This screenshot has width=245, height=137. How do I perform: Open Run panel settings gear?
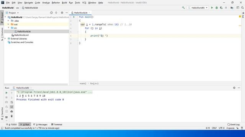[x=234, y=88]
